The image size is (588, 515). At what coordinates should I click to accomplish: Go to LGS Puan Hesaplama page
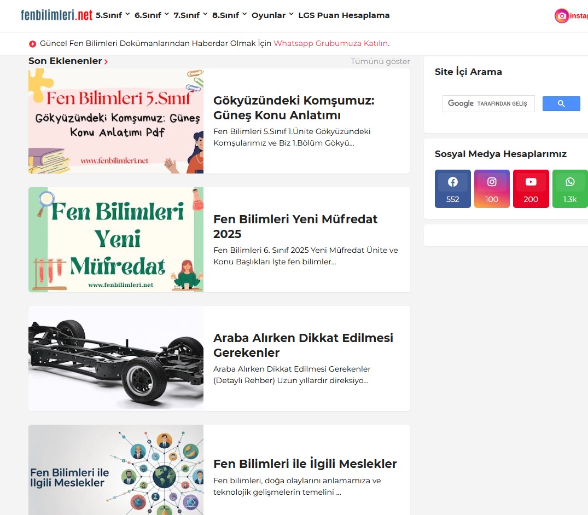pos(344,15)
